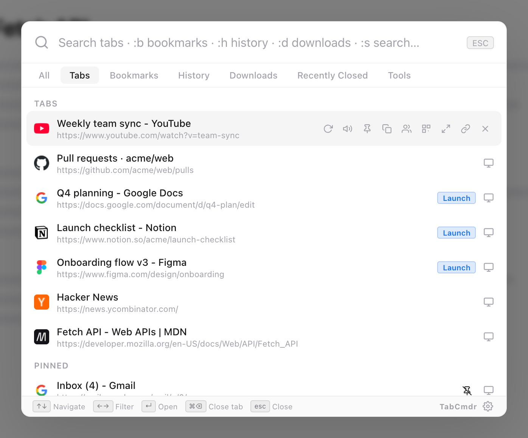The height and width of the screenshot is (438, 528).
Task: Click monitor icon on Gmail Inbox row
Action: click(489, 390)
